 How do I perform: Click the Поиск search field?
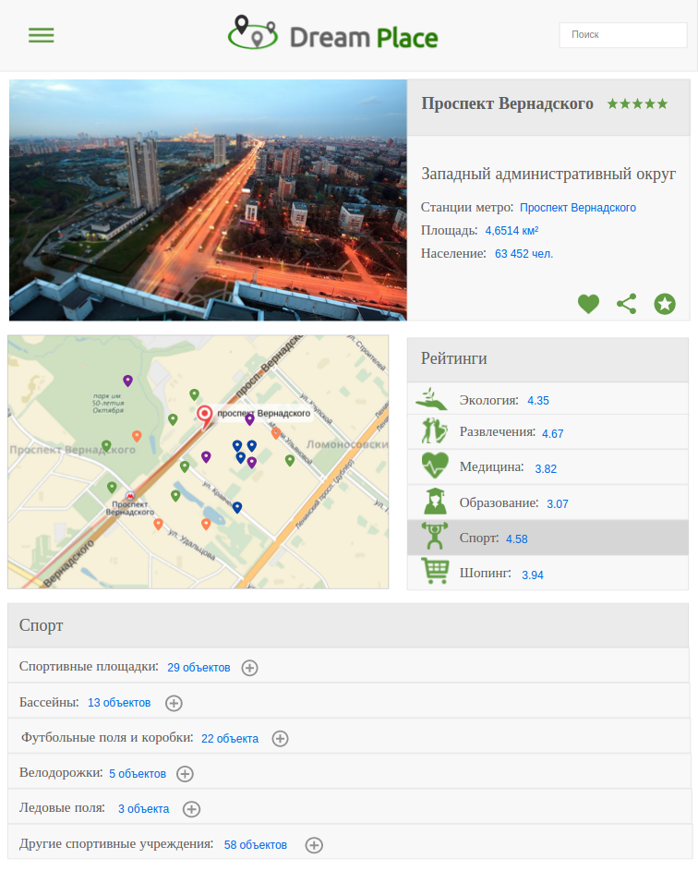tap(623, 35)
